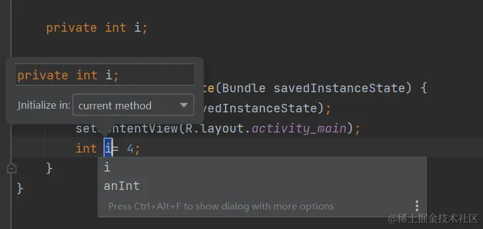
Task: Click the arrow of the Initialize in combo
Action: [x=184, y=105]
